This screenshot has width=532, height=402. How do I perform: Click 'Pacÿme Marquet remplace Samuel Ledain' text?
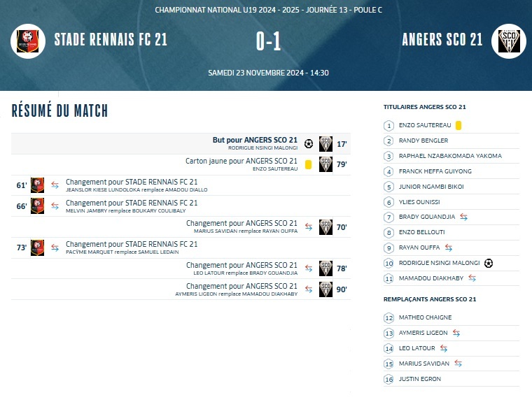[x=122, y=252]
